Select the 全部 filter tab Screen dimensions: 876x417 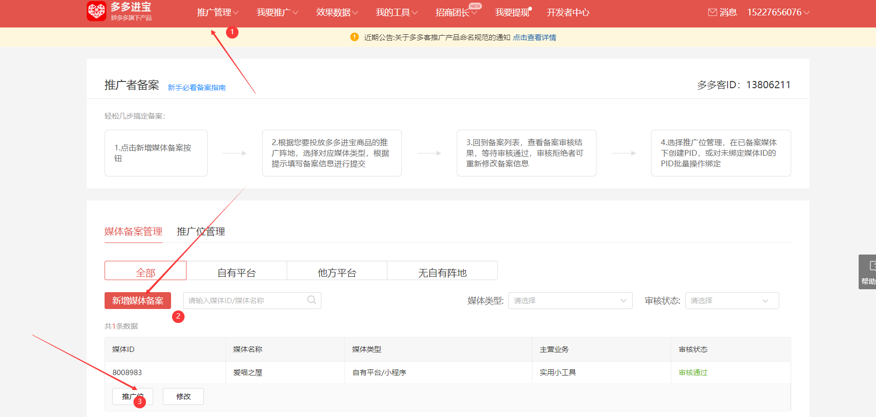pyautogui.click(x=146, y=271)
